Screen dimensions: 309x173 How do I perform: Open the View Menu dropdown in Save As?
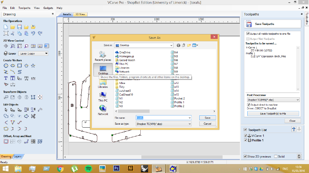click(x=195, y=45)
